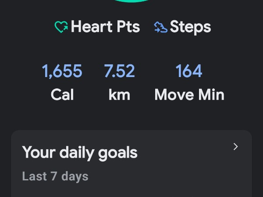Select the Steps label

190,27
